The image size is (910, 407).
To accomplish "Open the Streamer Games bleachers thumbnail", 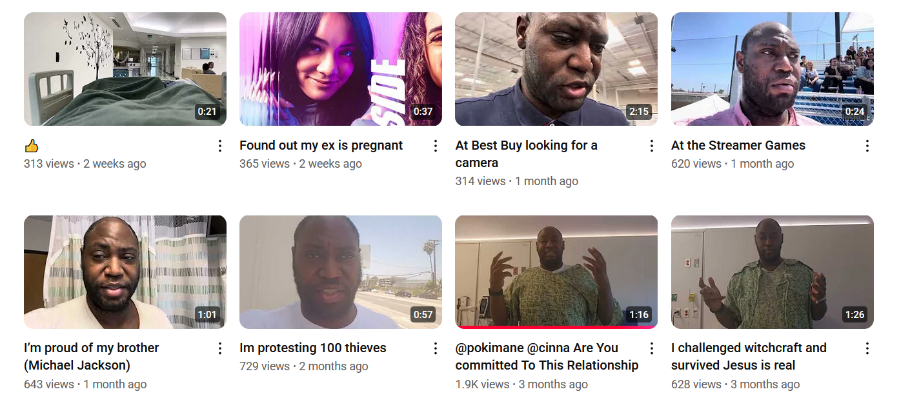I will click(x=772, y=69).
